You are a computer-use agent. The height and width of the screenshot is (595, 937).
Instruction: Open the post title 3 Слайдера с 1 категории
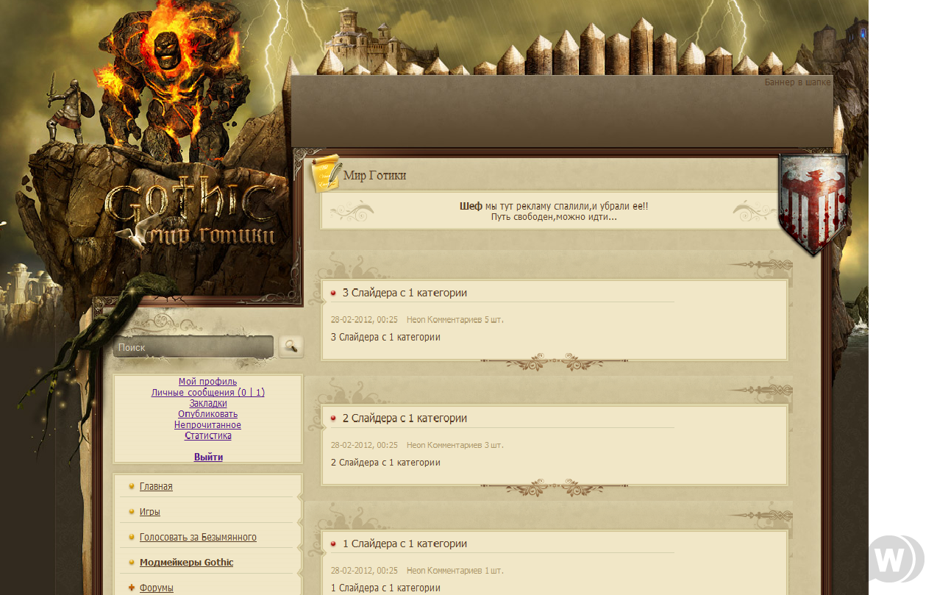click(405, 293)
